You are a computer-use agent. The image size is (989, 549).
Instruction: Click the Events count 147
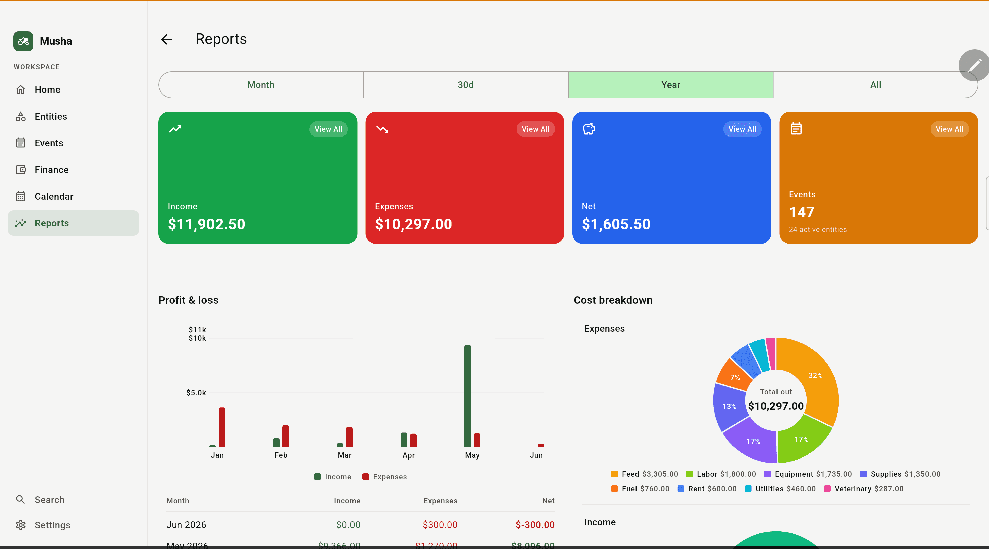[801, 212]
